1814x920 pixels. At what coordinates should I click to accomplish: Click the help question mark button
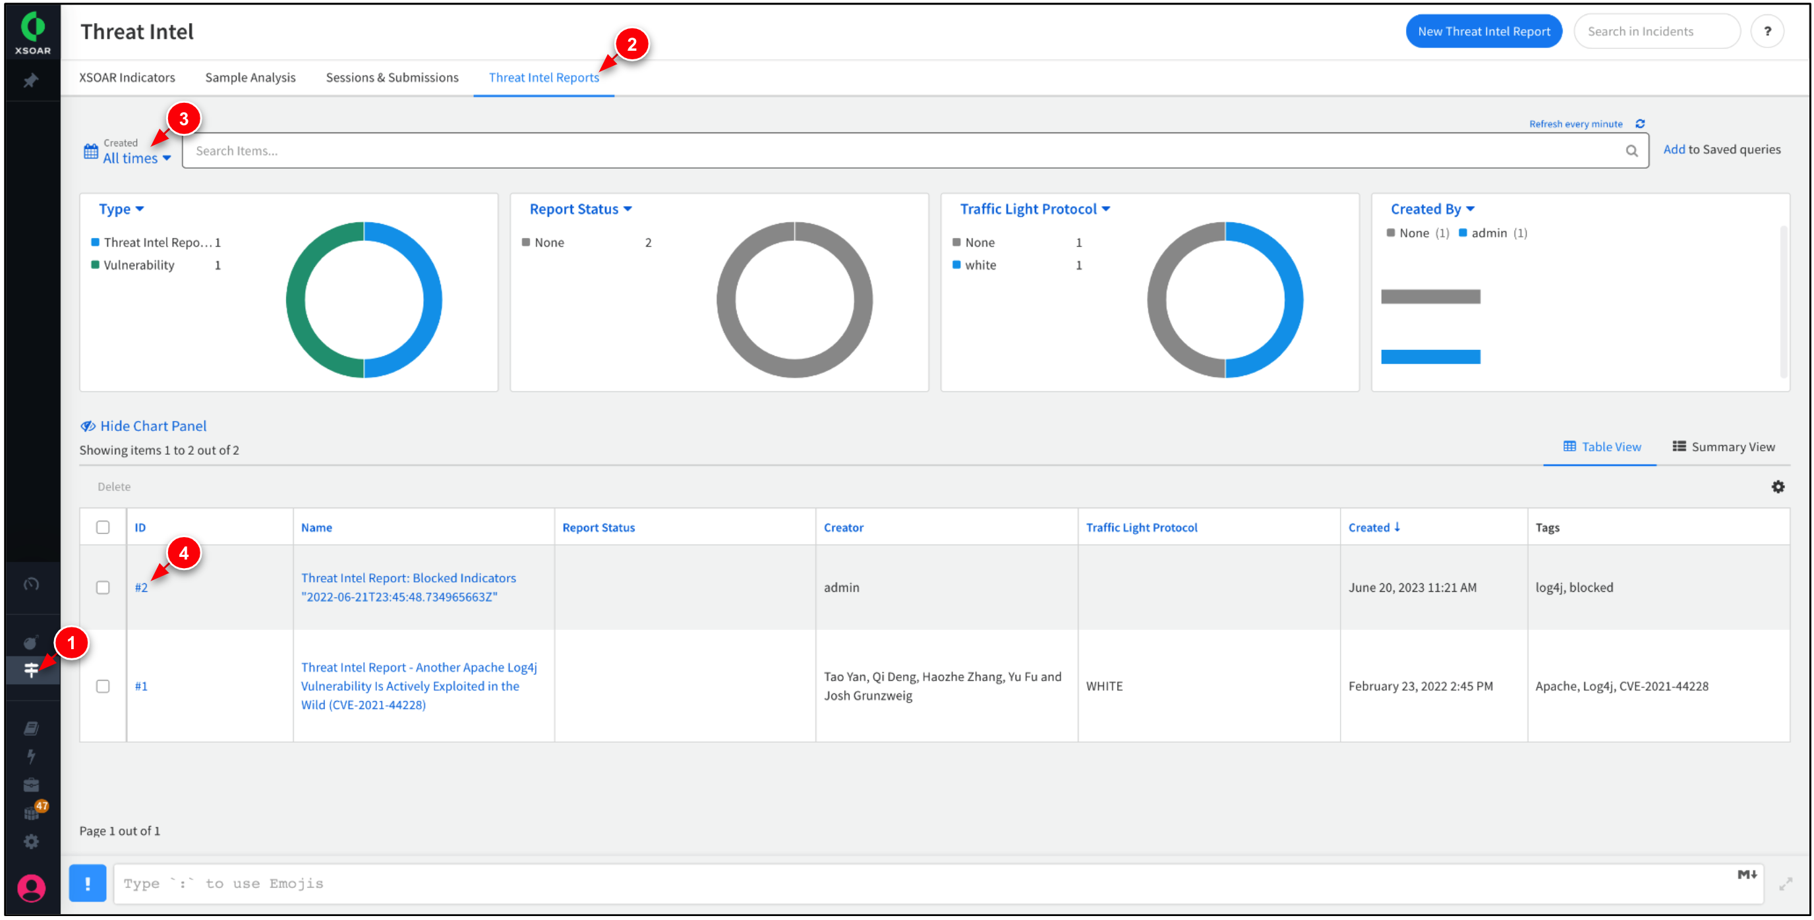1767,31
